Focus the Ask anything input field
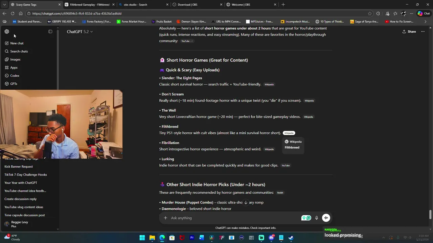 click(x=233, y=218)
